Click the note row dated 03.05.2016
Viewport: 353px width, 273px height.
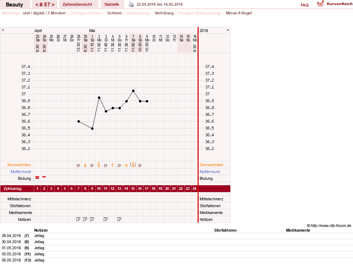(176, 254)
